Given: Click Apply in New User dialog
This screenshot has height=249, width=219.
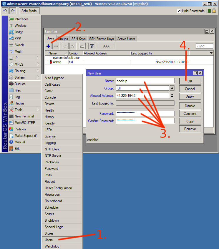Looking at the screenshot, I should tap(190, 97).
